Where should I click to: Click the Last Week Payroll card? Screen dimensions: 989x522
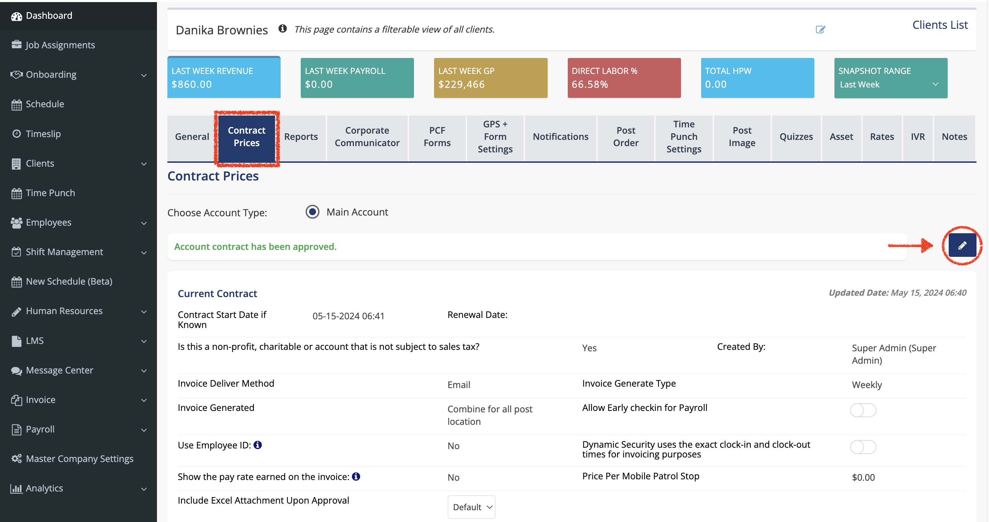(357, 78)
